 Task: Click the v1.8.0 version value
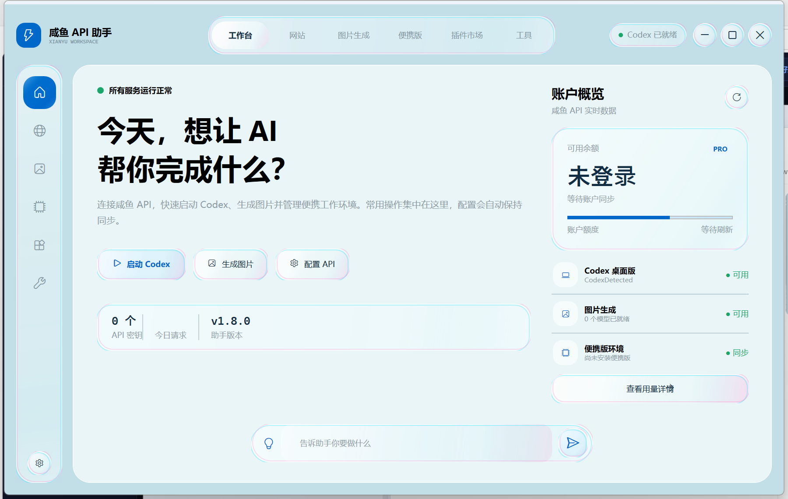231,321
